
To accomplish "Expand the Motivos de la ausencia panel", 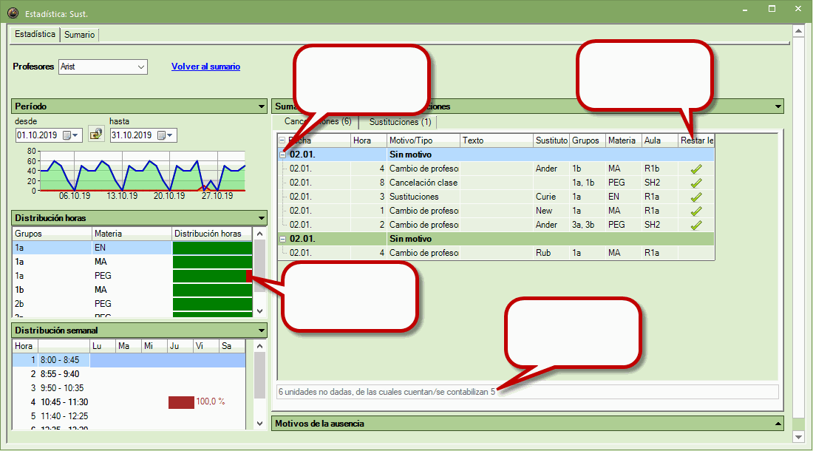I will pyautogui.click(x=778, y=424).
